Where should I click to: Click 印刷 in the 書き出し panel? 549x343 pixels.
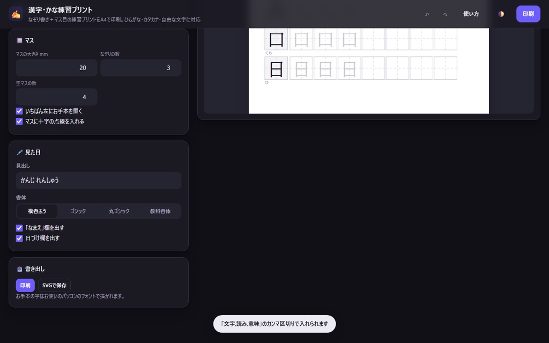25,285
